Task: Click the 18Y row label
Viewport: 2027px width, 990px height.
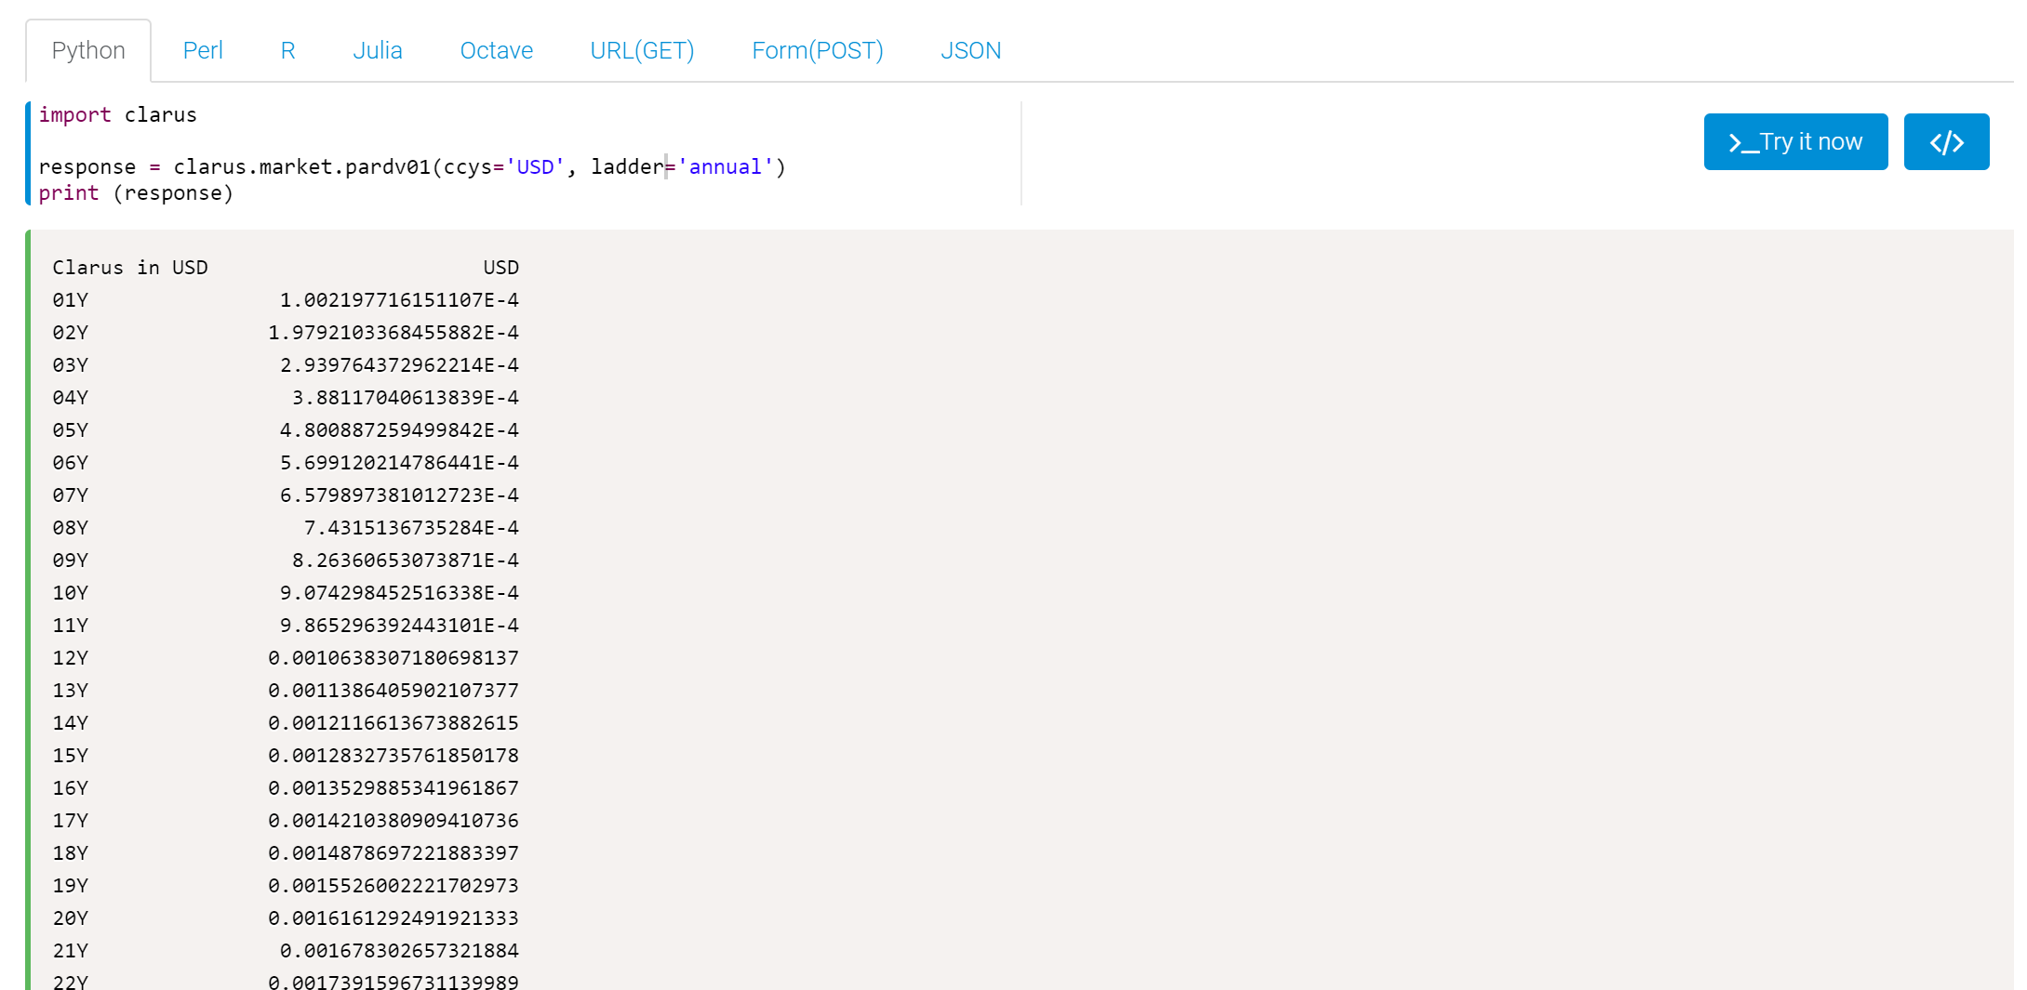Action: coord(71,853)
